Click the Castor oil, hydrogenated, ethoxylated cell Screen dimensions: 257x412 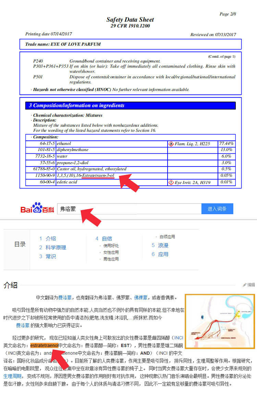pos(111,169)
